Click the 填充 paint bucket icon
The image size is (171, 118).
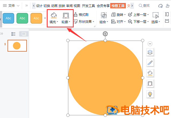tap(54, 15)
